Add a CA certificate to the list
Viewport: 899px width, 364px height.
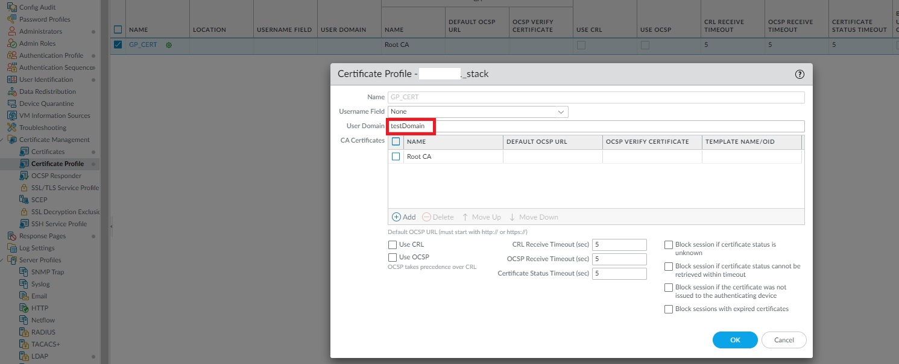(x=404, y=217)
